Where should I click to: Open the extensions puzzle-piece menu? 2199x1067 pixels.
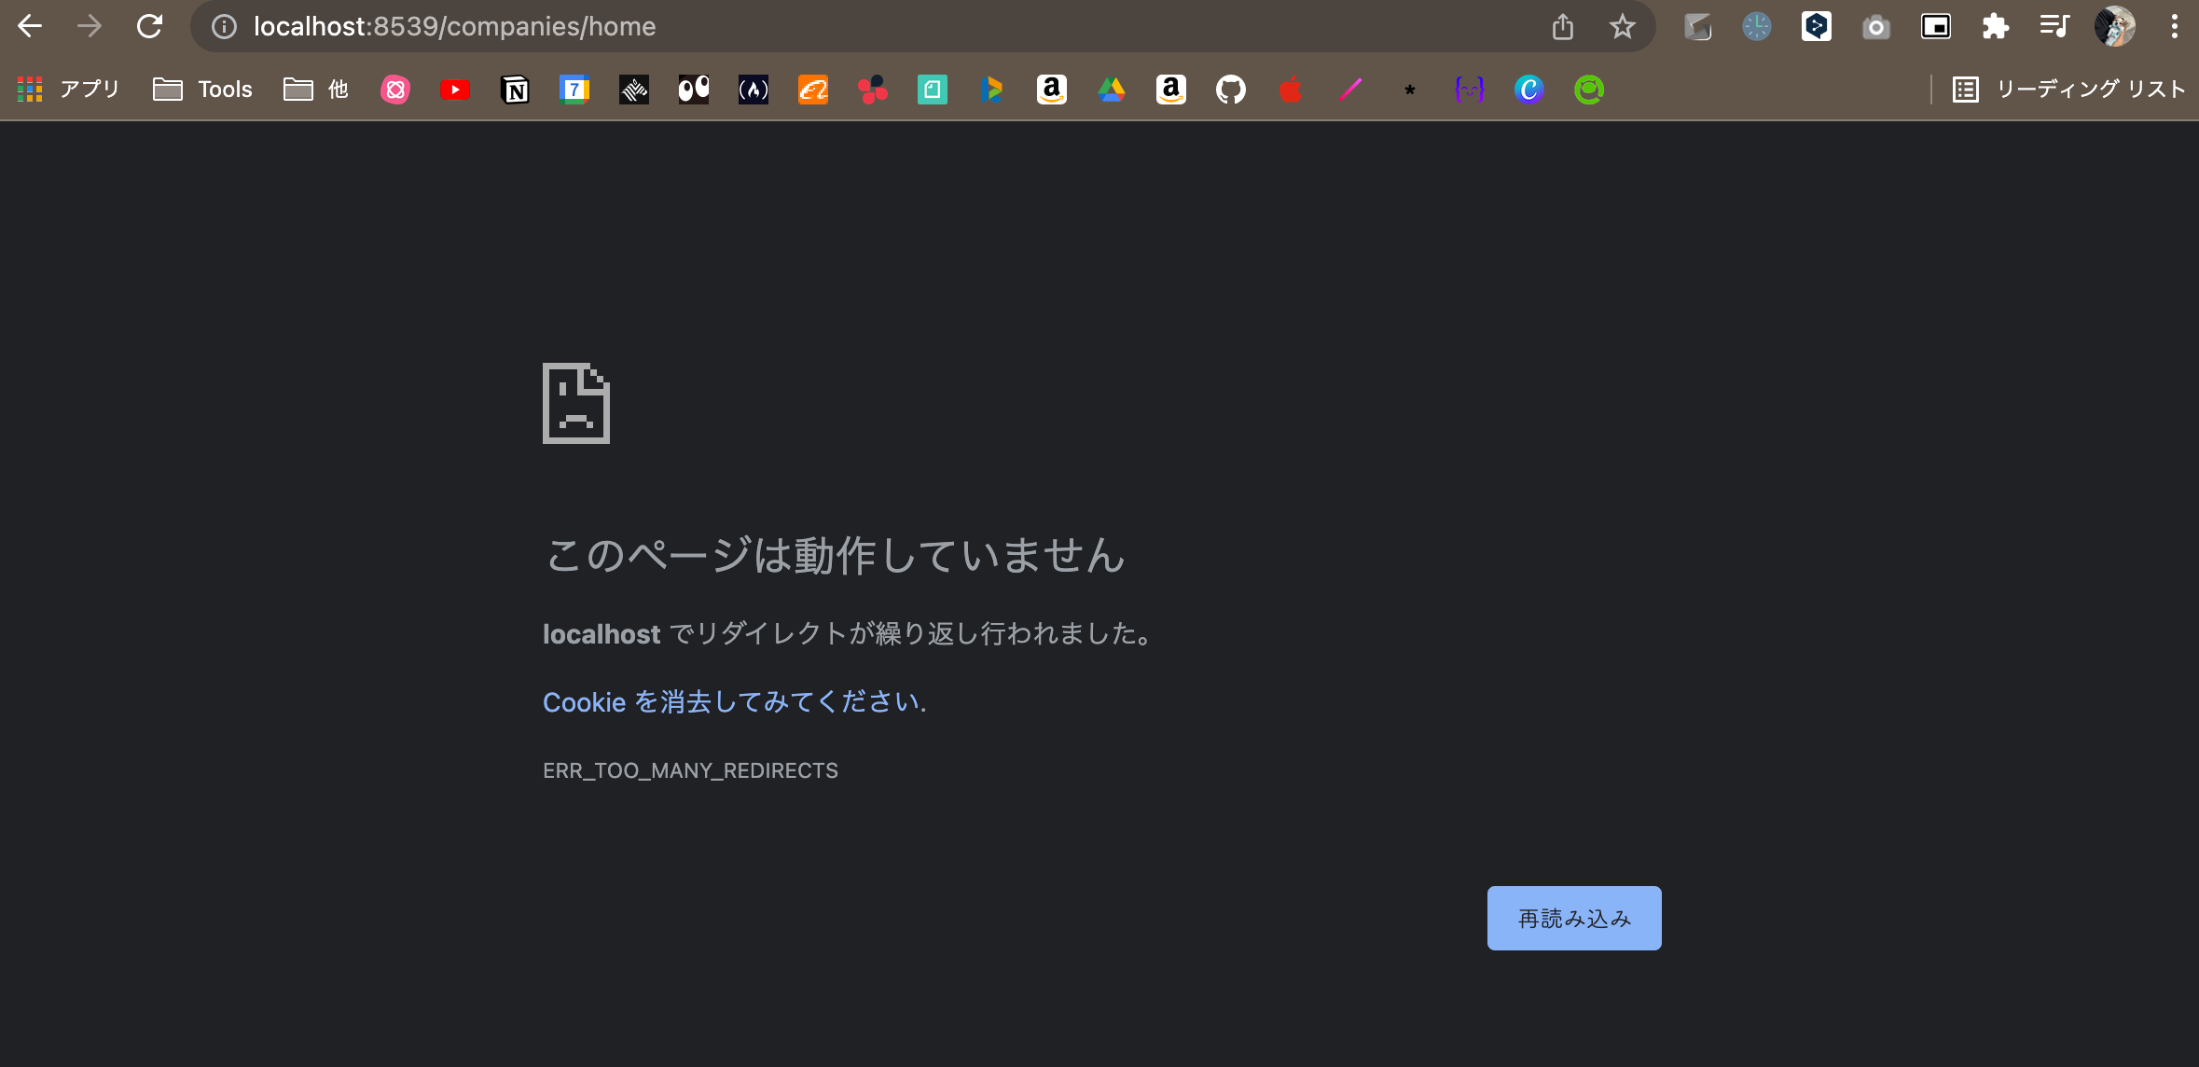tap(1995, 26)
